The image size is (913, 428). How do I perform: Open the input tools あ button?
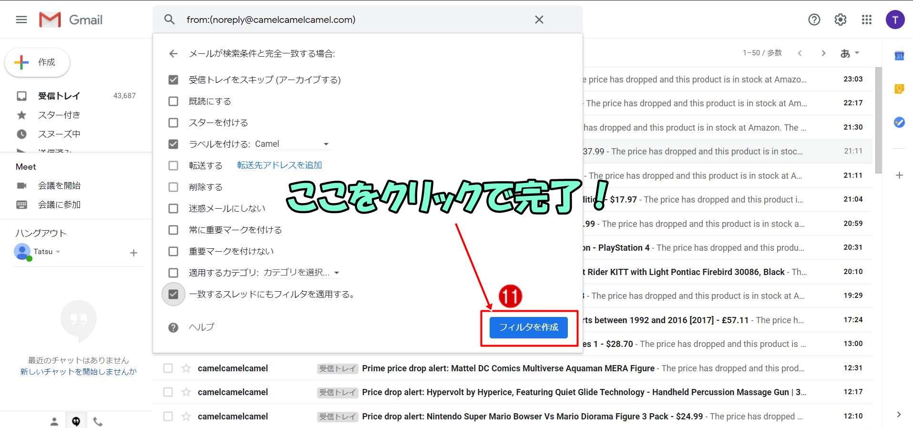pyautogui.click(x=850, y=53)
